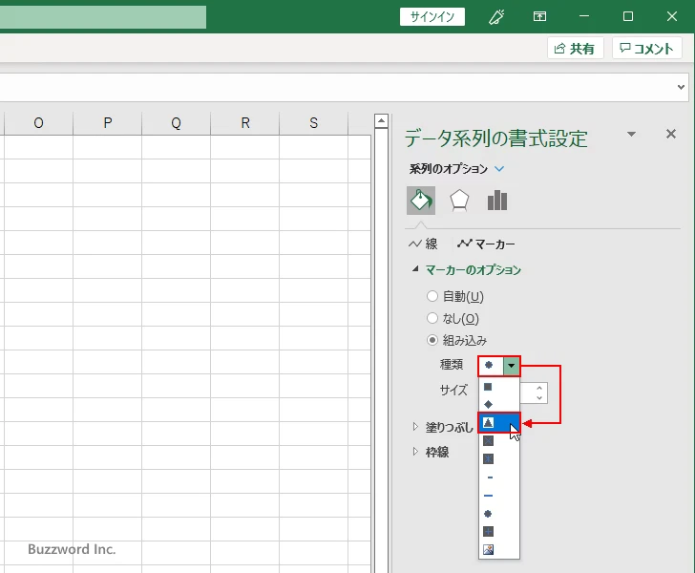Click コメント button
Screen dimensions: 695x573
(646, 48)
